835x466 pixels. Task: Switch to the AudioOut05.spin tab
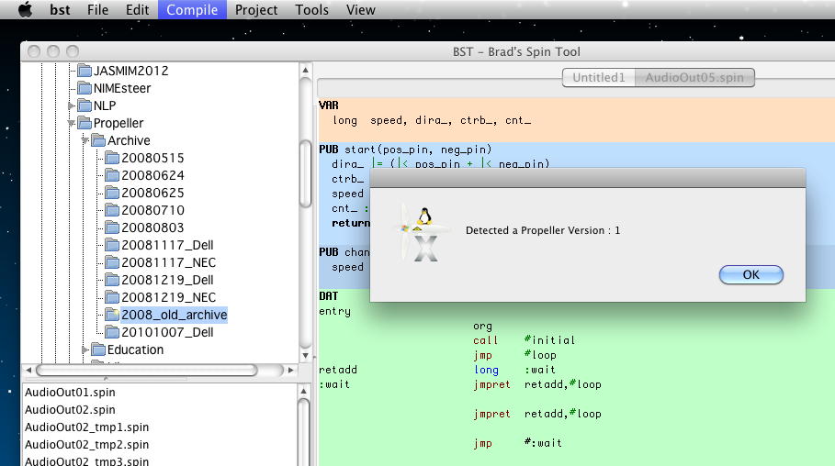[694, 78]
